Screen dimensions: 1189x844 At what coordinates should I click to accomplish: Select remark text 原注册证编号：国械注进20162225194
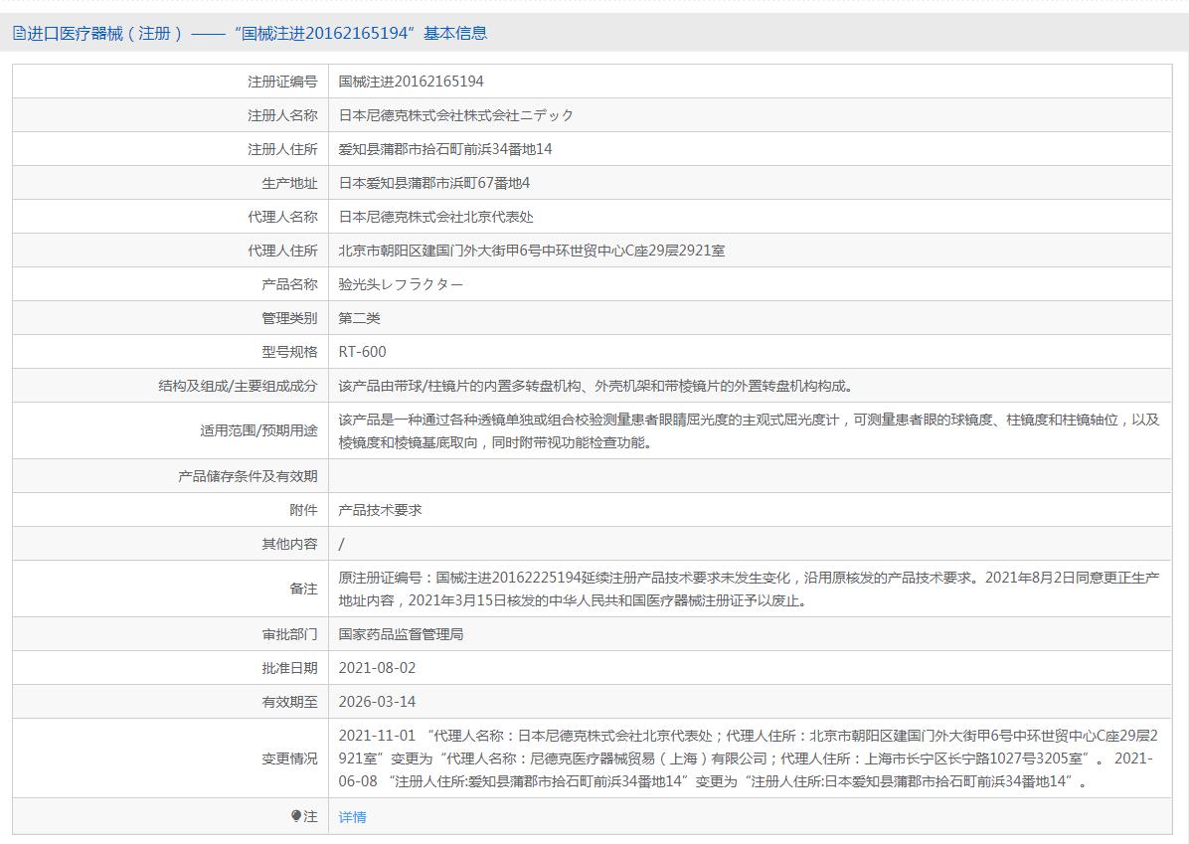pos(750,590)
